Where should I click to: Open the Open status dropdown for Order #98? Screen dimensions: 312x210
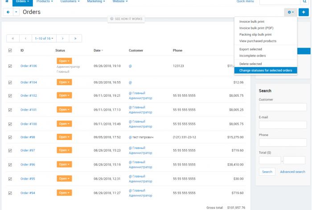coord(64,137)
